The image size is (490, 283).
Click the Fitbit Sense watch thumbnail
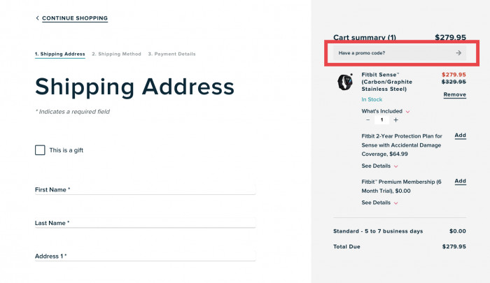[345, 82]
